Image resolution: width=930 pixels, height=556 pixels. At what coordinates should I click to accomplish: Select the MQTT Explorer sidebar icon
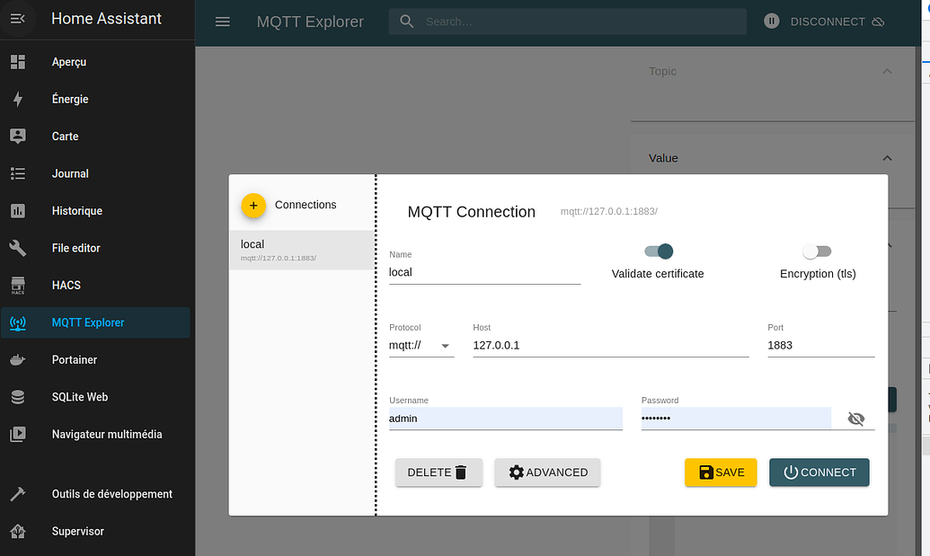click(x=18, y=322)
